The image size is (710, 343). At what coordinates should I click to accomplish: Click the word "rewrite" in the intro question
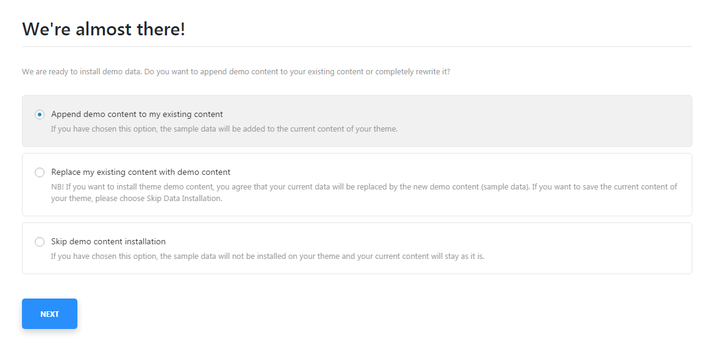click(428, 72)
